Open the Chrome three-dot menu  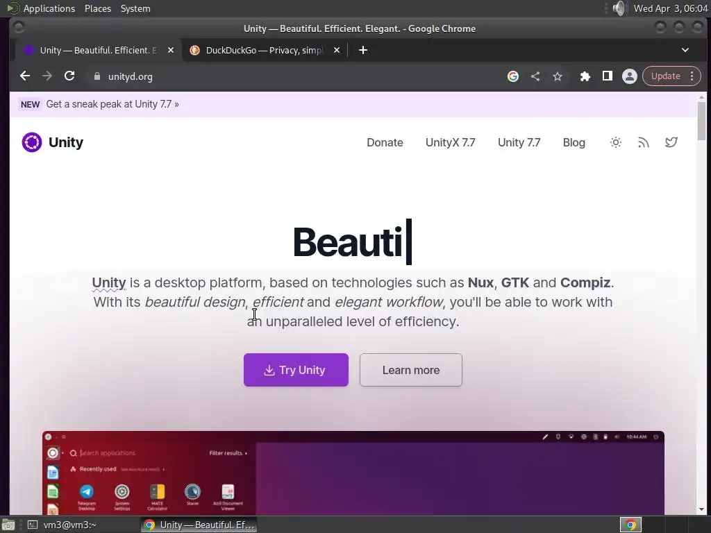tap(692, 76)
